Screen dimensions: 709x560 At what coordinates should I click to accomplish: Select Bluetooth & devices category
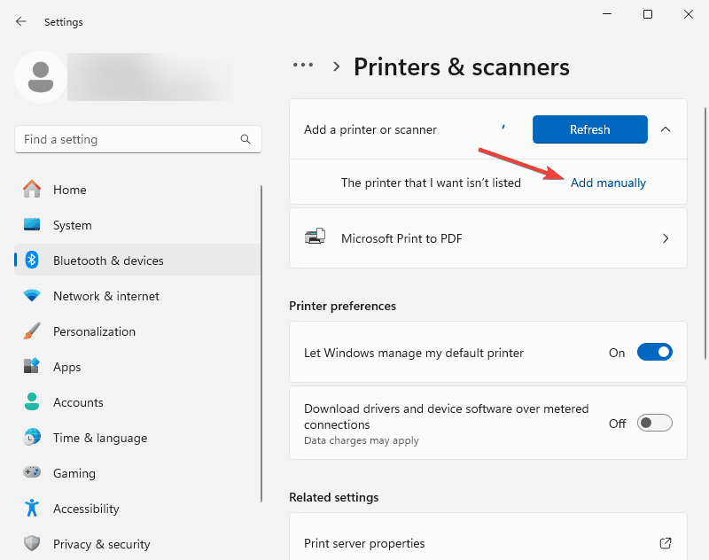click(137, 260)
